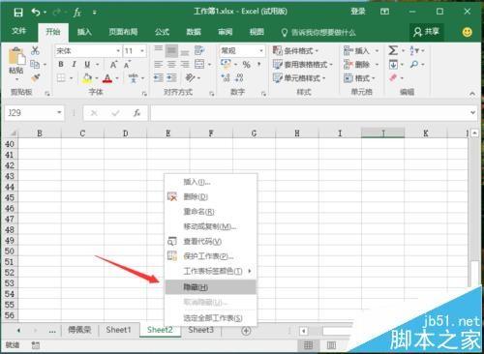Viewport: 484px width, 354px height.
Task: Open 单元格样式 cell styles dropdown
Action: pos(299,78)
